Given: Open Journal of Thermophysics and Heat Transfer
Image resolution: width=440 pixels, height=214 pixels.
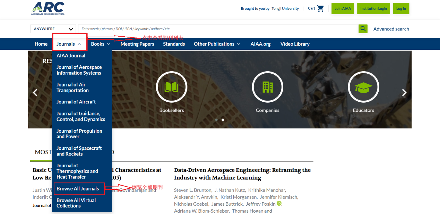Looking at the screenshot, I should click(x=77, y=171).
